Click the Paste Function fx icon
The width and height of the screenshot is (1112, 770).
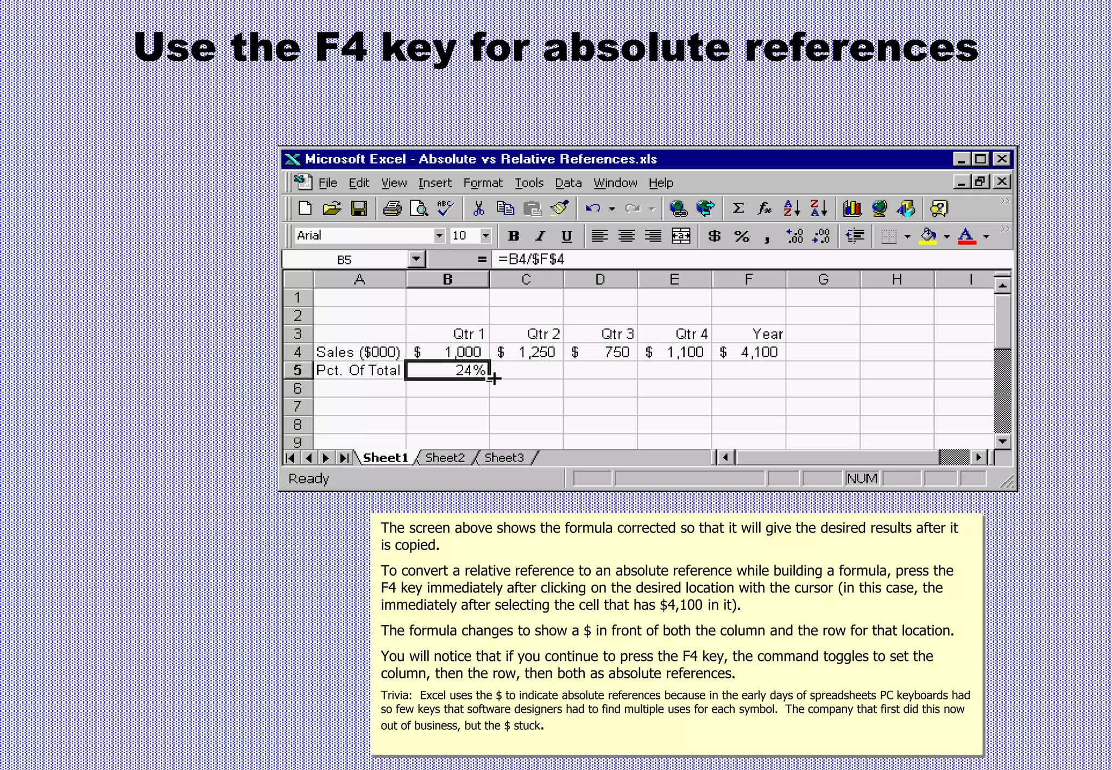point(764,209)
